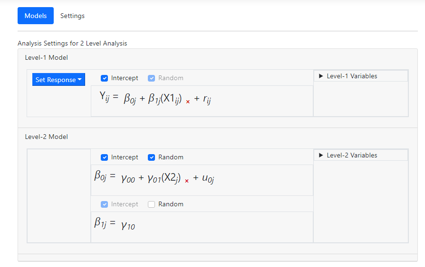The height and width of the screenshot is (267, 425).
Task: Open the Settings tab
Action: pyautogui.click(x=72, y=16)
